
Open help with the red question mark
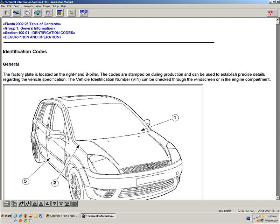[x=270, y=13]
